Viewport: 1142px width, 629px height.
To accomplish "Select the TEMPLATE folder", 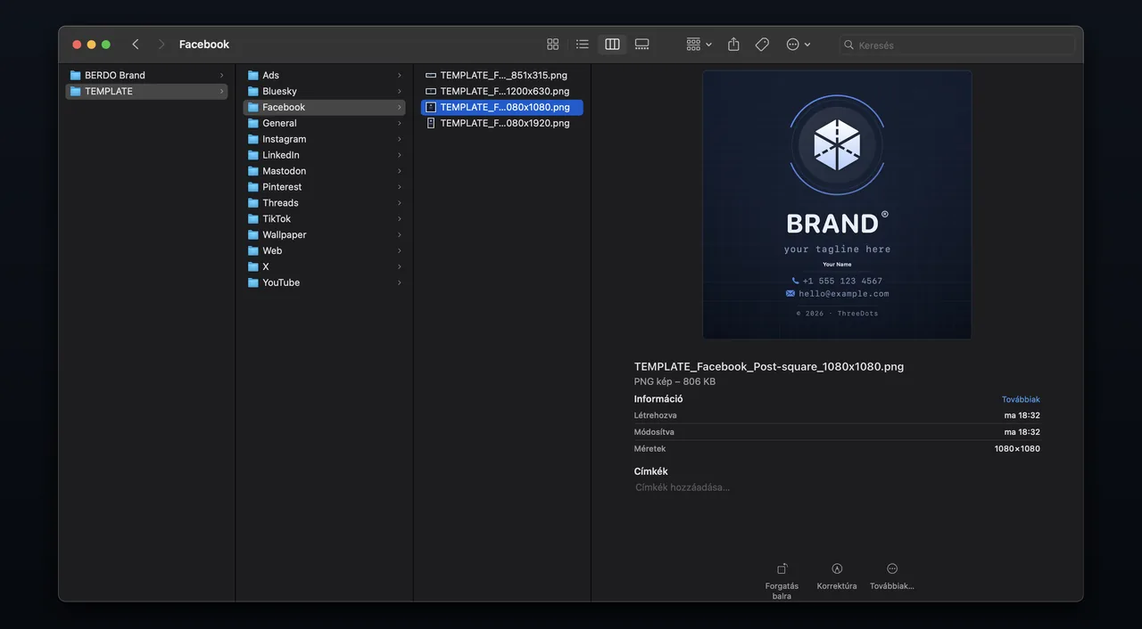I will tap(146, 92).
